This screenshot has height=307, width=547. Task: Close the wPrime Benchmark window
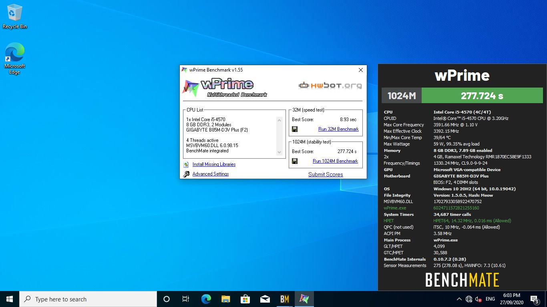click(360, 70)
